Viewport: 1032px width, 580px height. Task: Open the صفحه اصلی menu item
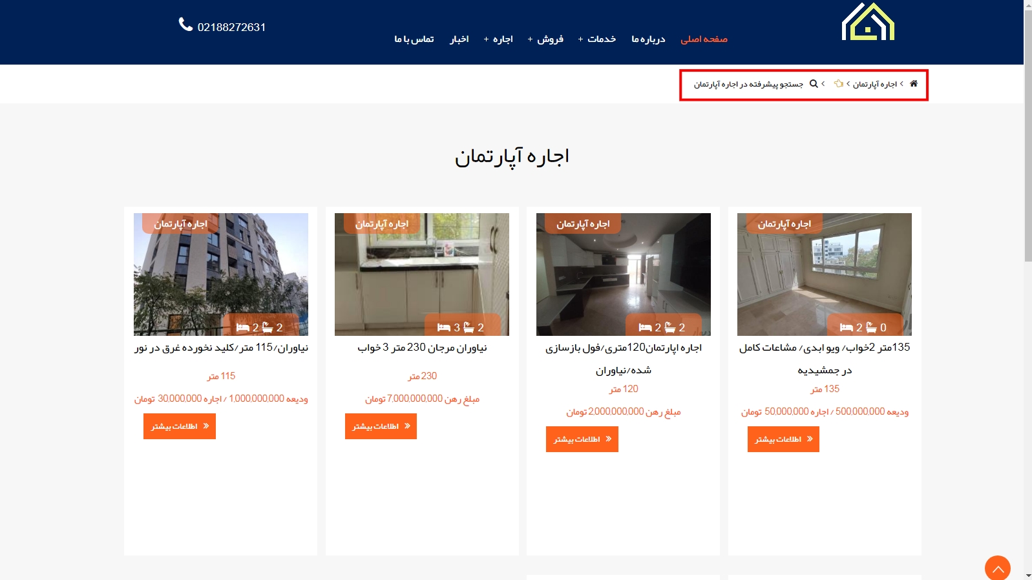click(704, 39)
